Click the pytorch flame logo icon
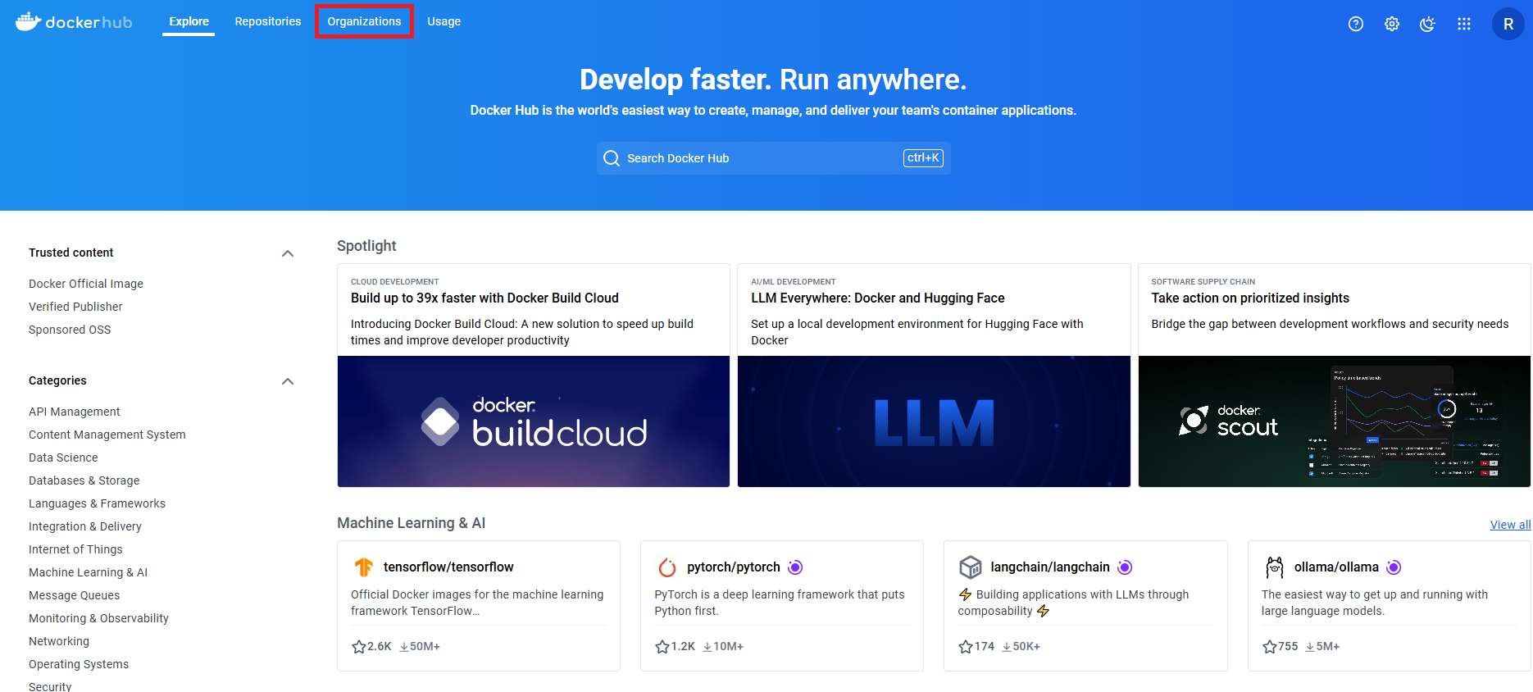This screenshot has width=1533, height=692. pyautogui.click(x=667, y=567)
